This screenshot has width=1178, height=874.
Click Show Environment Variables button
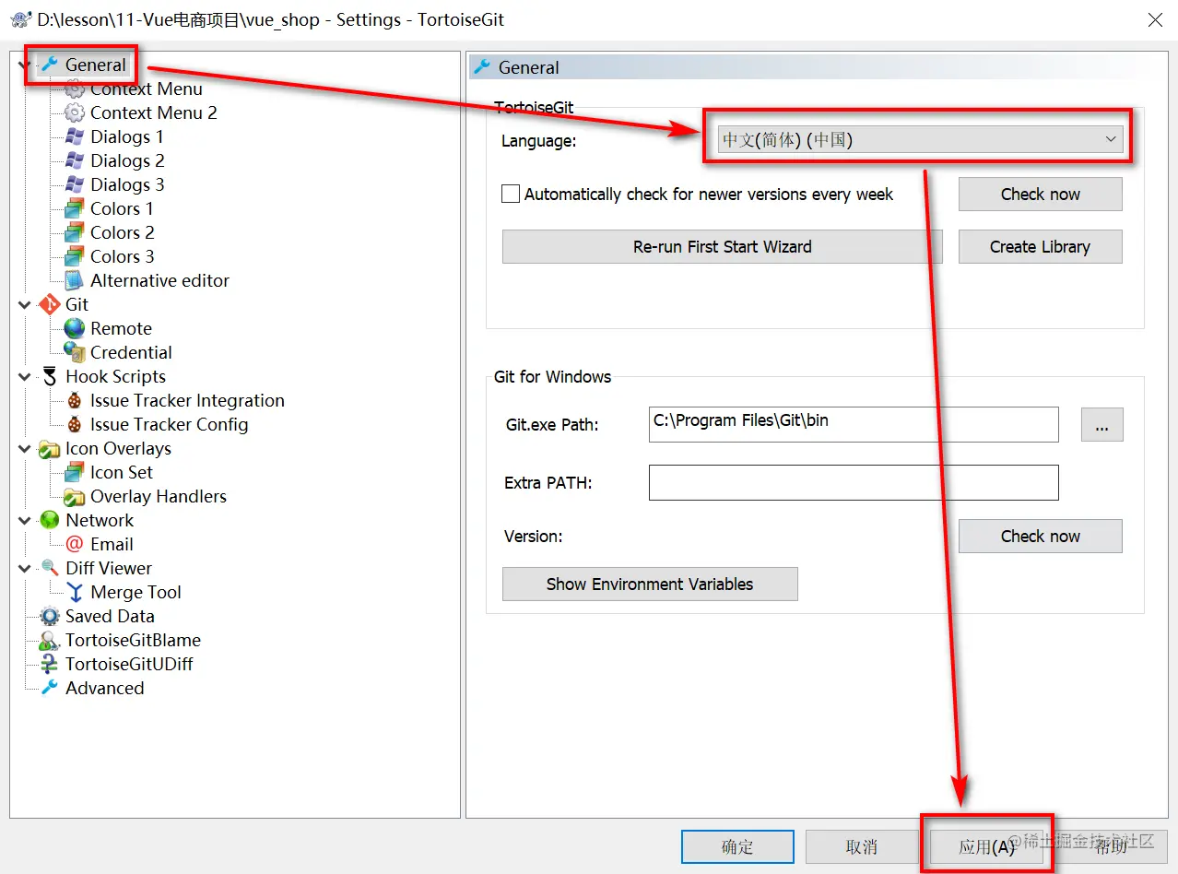(650, 584)
